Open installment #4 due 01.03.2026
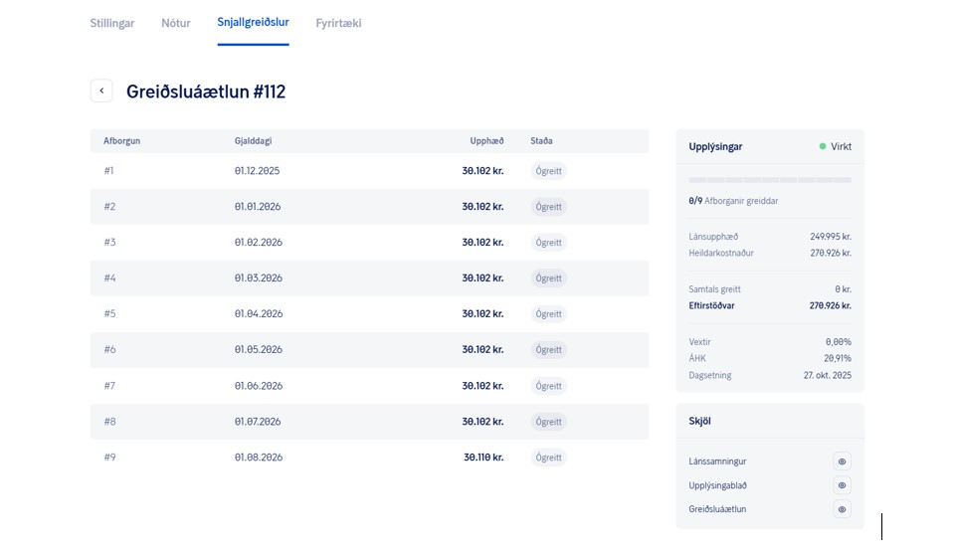The image size is (955, 555). tap(368, 278)
